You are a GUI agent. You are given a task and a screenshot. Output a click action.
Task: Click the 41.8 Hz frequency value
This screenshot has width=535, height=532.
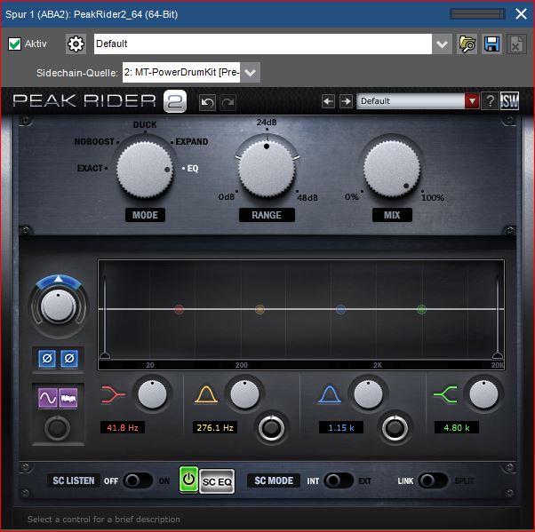click(x=123, y=428)
